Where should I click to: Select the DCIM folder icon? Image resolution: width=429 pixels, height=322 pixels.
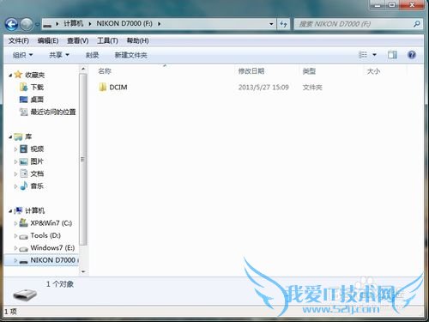click(102, 87)
